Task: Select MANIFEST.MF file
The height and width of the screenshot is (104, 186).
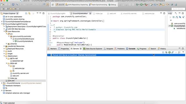Action: pos(18,61)
